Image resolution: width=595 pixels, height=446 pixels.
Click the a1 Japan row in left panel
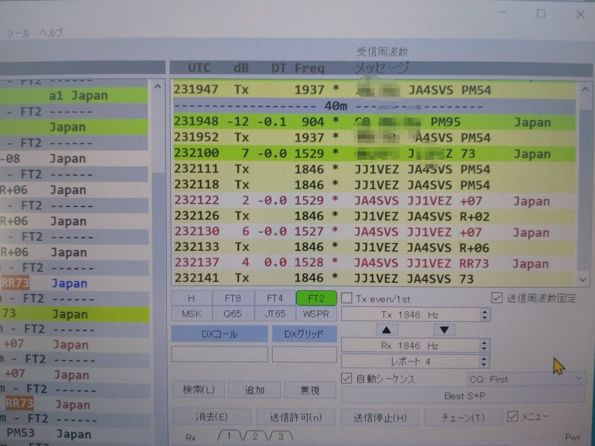[x=74, y=96]
